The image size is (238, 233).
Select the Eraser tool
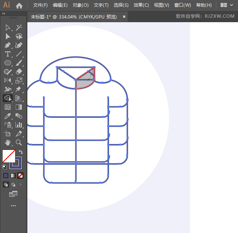(19, 72)
